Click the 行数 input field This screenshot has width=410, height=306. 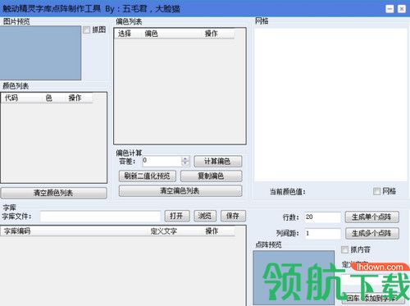coord(323,217)
